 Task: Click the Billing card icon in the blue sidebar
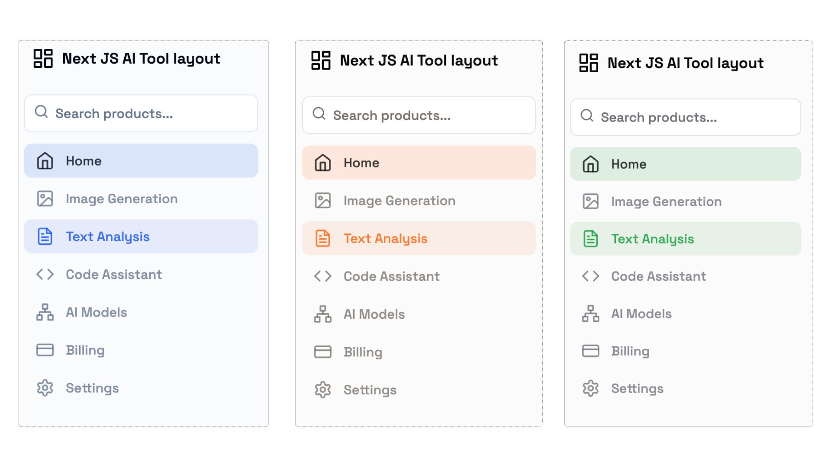click(x=45, y=350)
